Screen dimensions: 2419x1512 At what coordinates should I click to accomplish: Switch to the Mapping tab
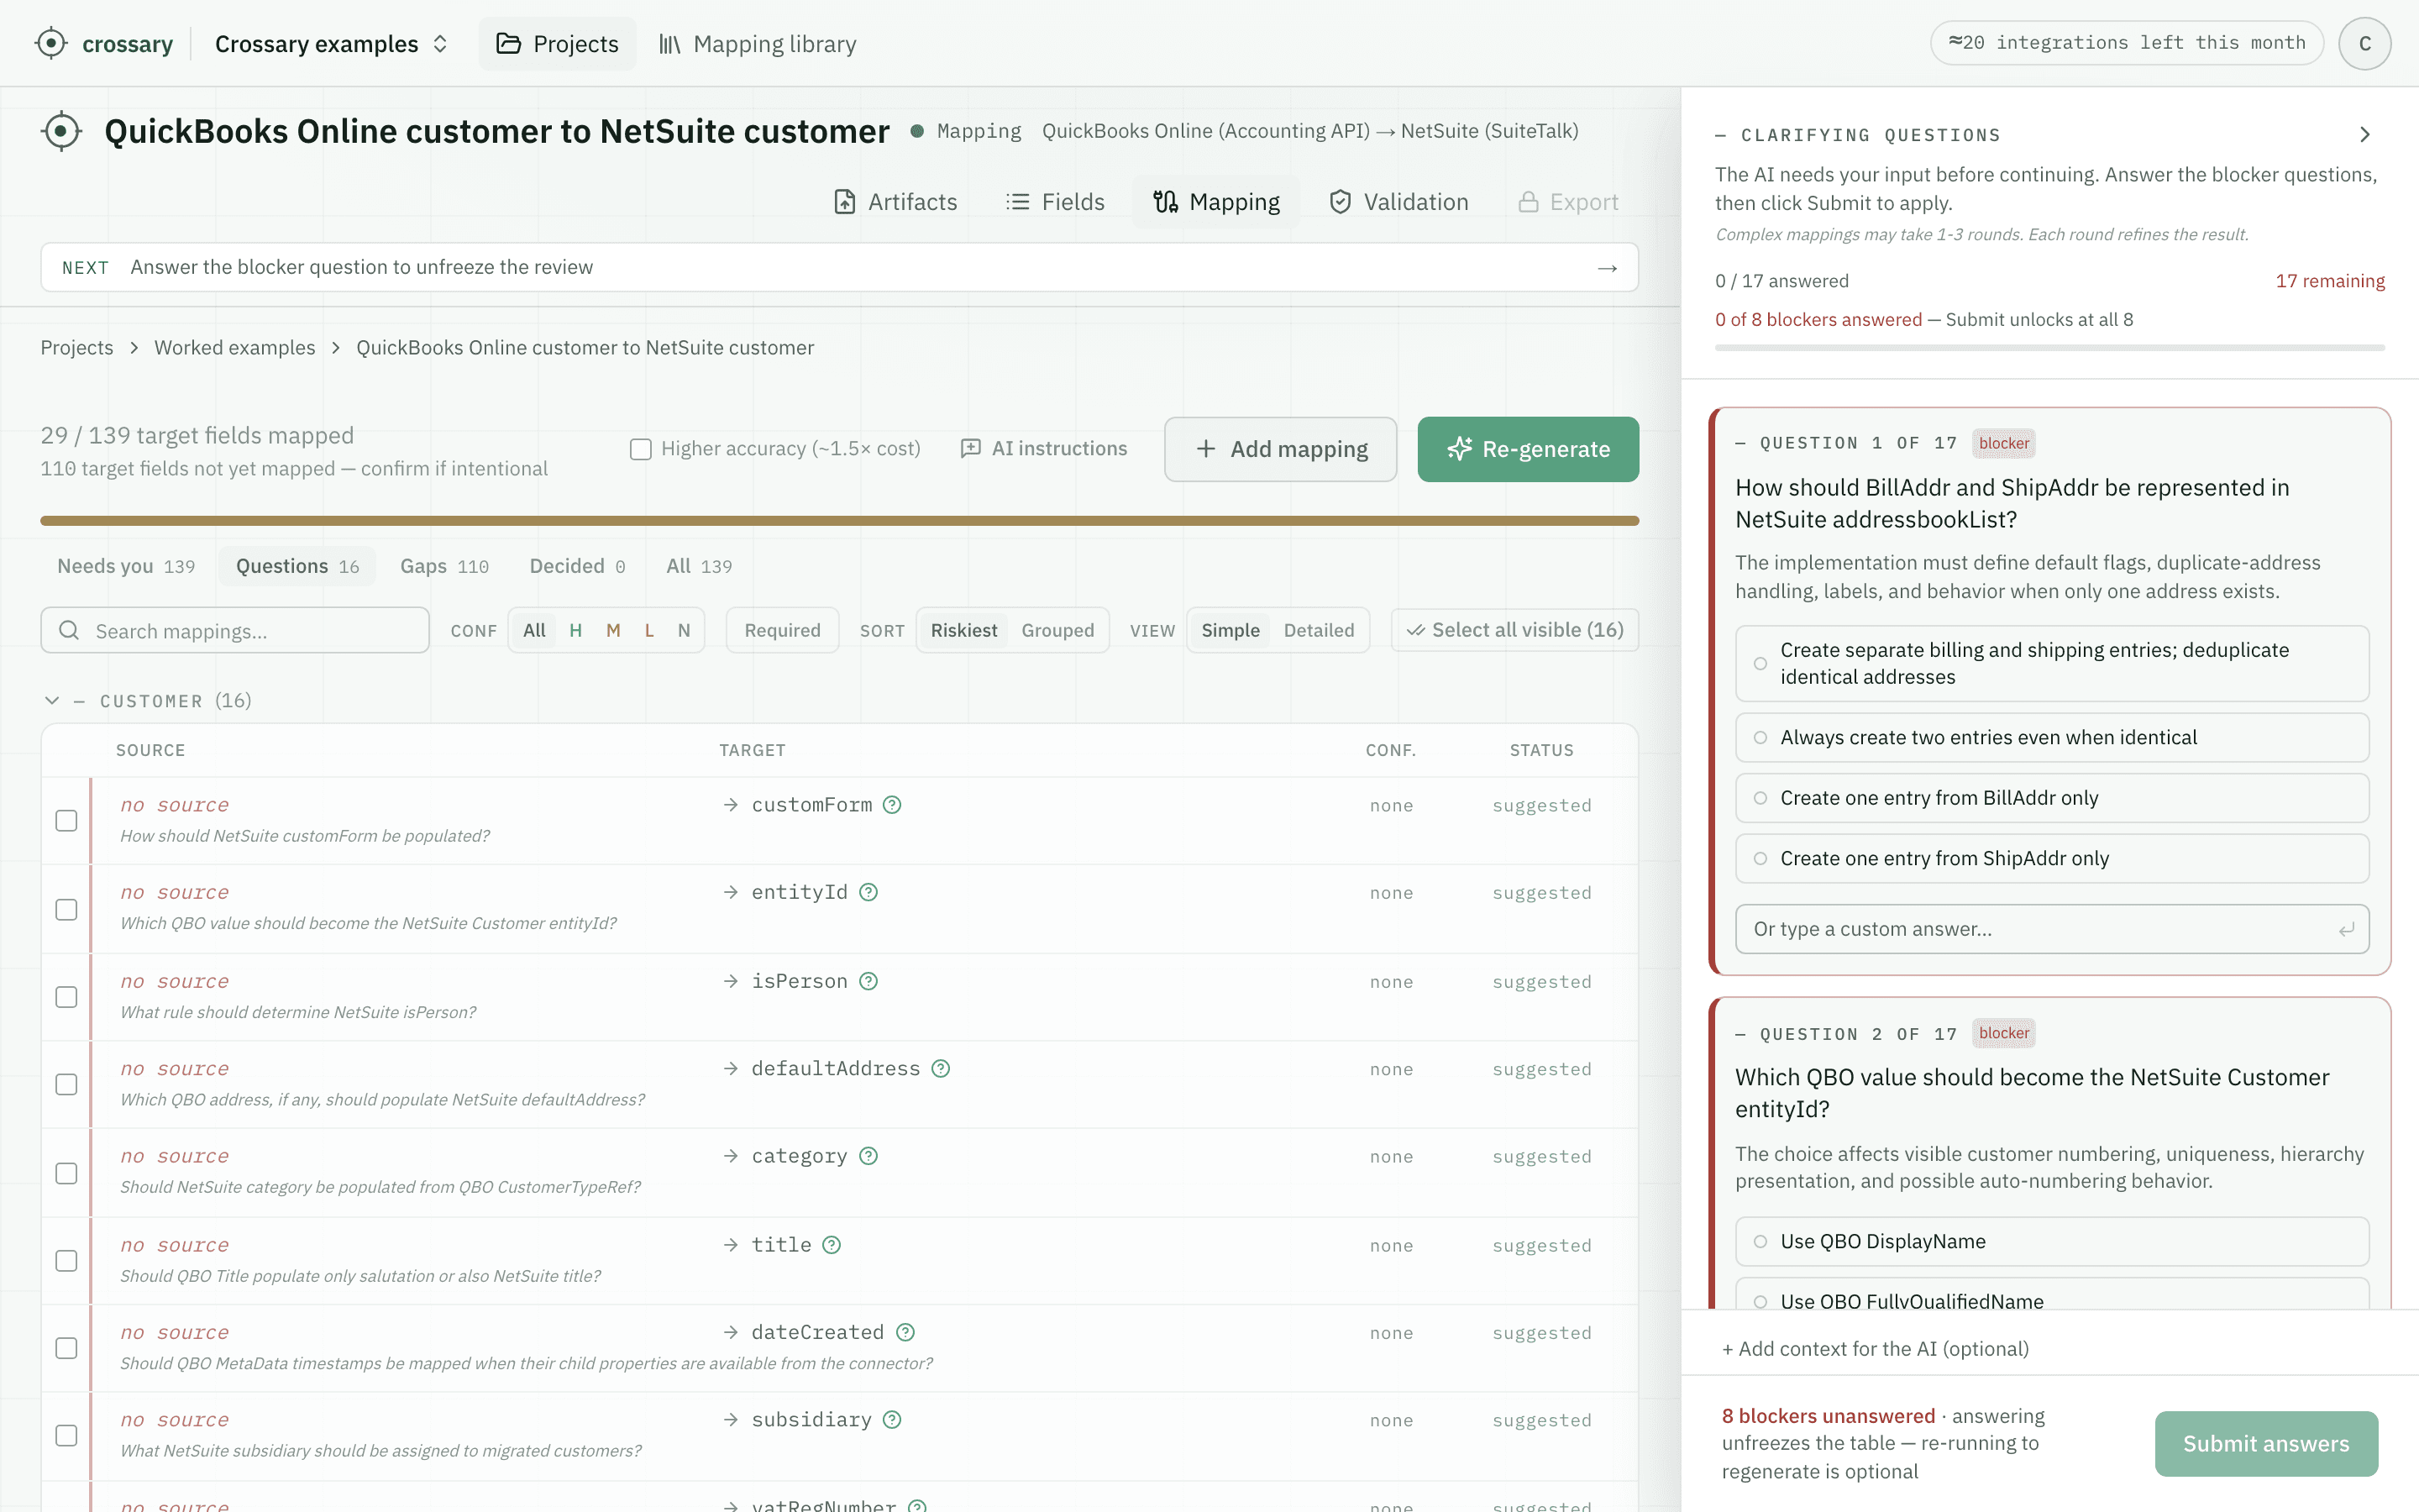point(1216,202)
